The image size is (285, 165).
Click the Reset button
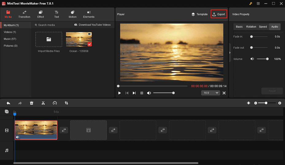tap(272, 91)
